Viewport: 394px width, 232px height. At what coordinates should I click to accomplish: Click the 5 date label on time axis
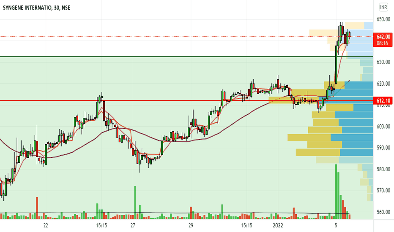(x=336, y=226)
